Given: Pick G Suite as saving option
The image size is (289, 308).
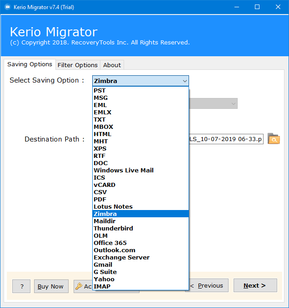Looking at the screenshot, I should [x=140, y=272].
